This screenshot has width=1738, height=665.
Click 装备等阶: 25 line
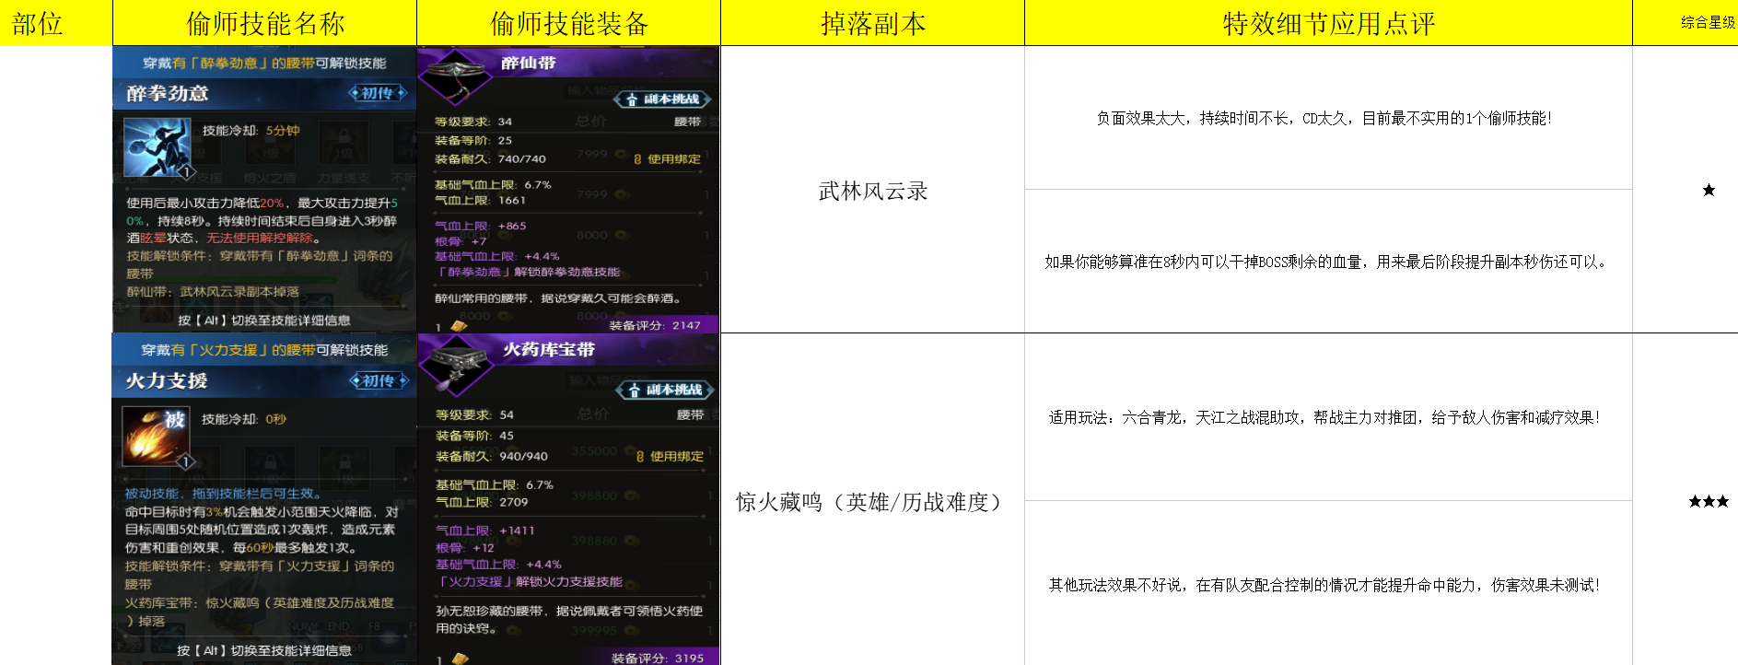click(473, 141)
